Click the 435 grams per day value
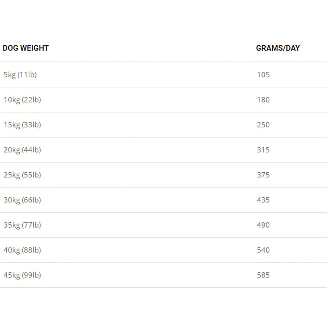The width and height of the screenshot is (327, 327). (263, 200)
